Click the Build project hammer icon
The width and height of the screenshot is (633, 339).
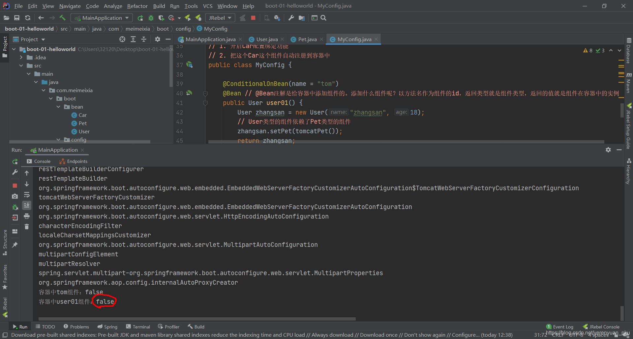pos(63,18)
